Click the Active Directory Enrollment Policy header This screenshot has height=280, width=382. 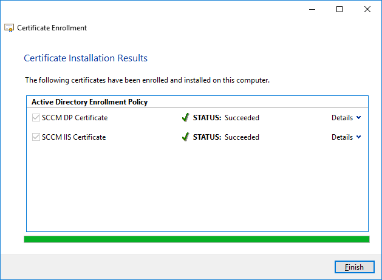[90, 102]
